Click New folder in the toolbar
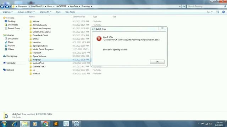This screenshot has width=227, height=127. point(70,12)
